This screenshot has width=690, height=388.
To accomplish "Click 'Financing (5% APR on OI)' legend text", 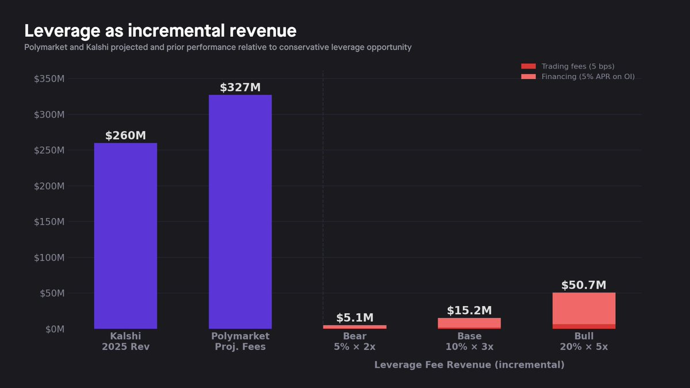I will click(588, 76).
